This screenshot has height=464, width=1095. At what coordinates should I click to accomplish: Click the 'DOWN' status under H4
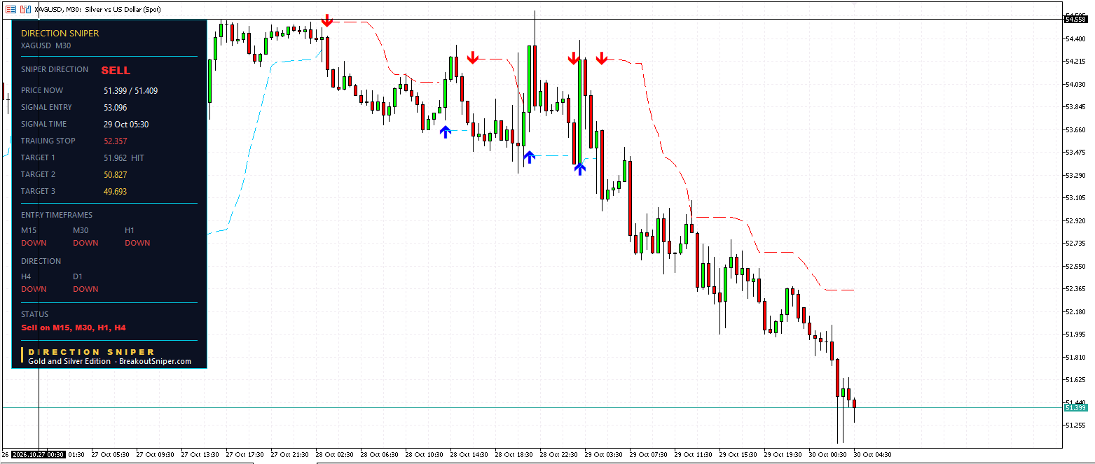click(34, 289)
